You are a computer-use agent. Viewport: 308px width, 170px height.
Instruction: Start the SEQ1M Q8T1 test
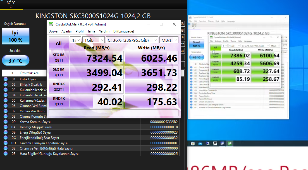pos(59,58)
